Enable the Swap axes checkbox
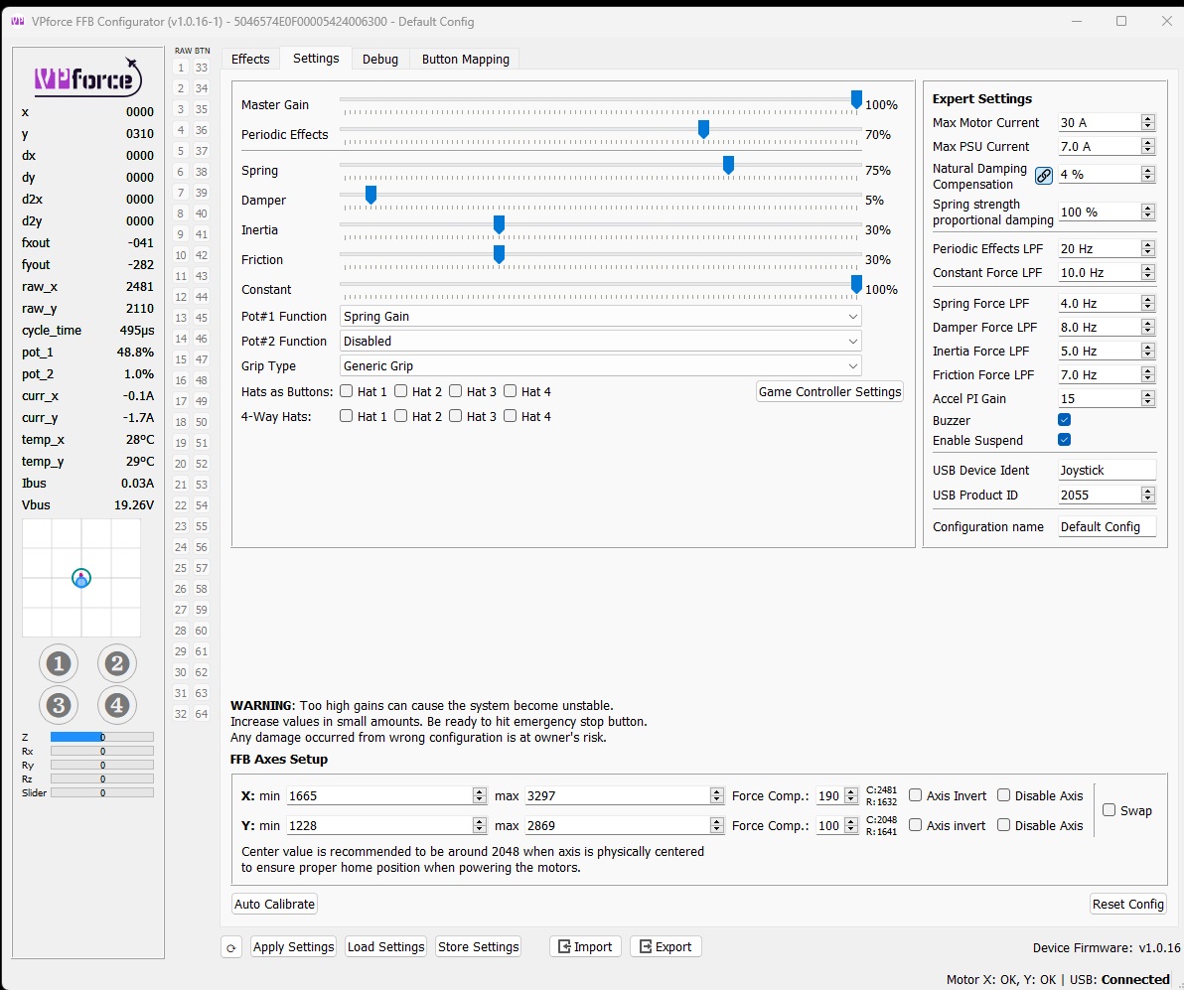This screenshot has height=990, width=1184. pos(1110,810)
